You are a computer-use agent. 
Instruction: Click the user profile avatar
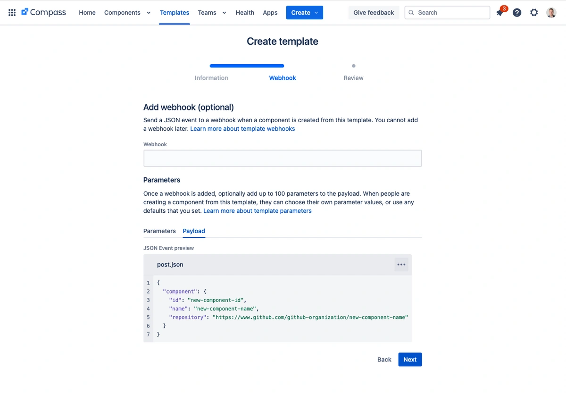(551, 13)
